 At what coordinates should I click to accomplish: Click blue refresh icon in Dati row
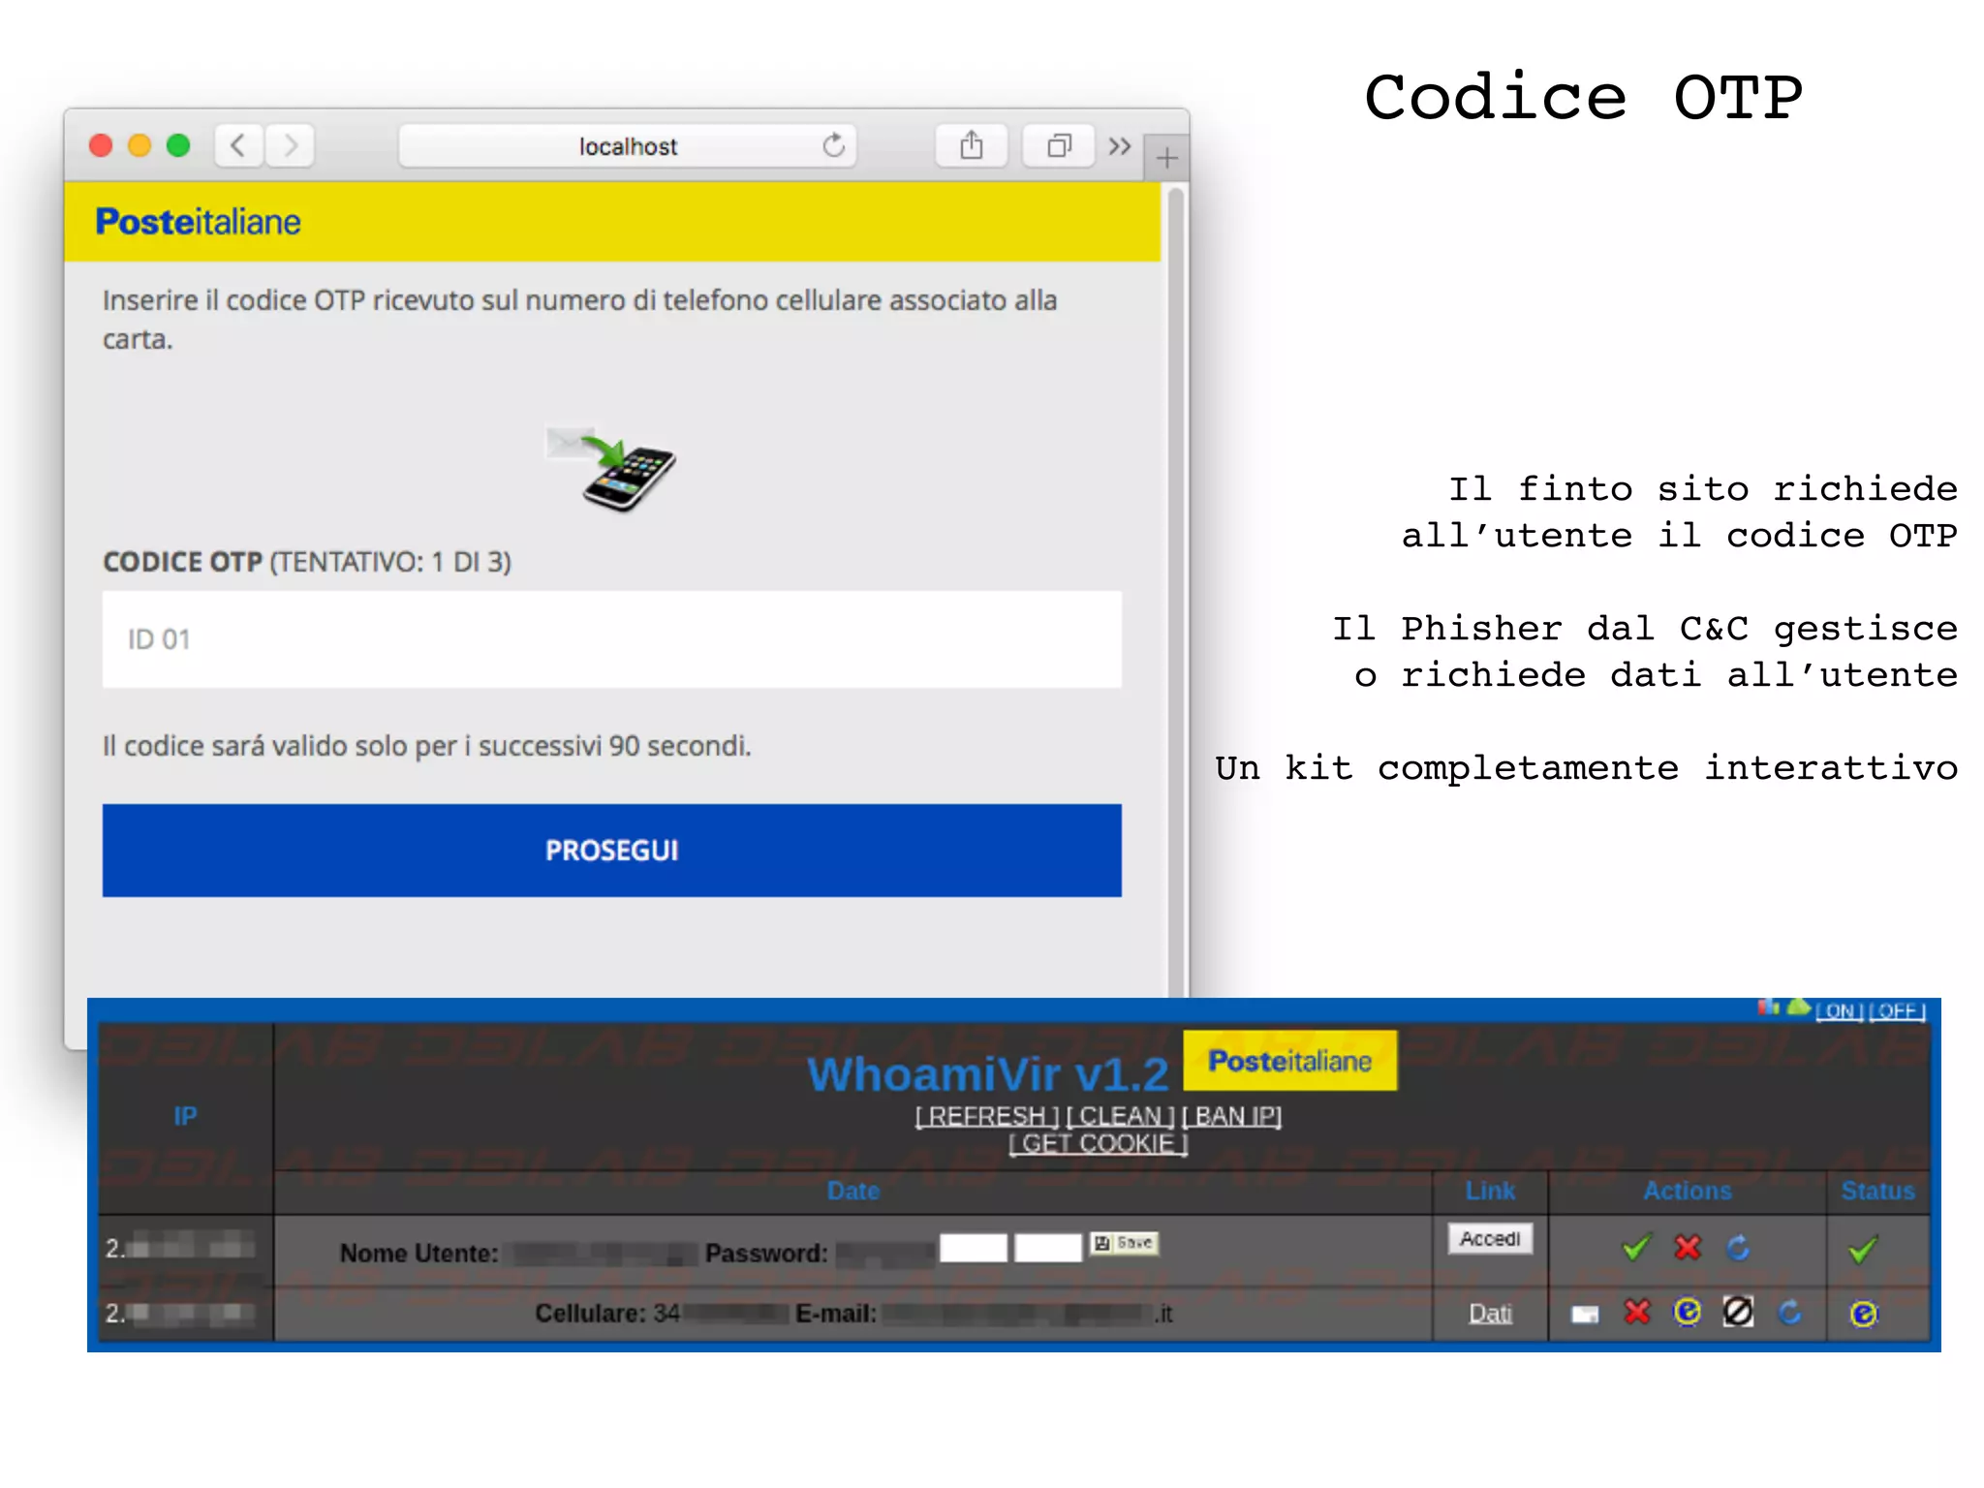coord(1790,1313)
